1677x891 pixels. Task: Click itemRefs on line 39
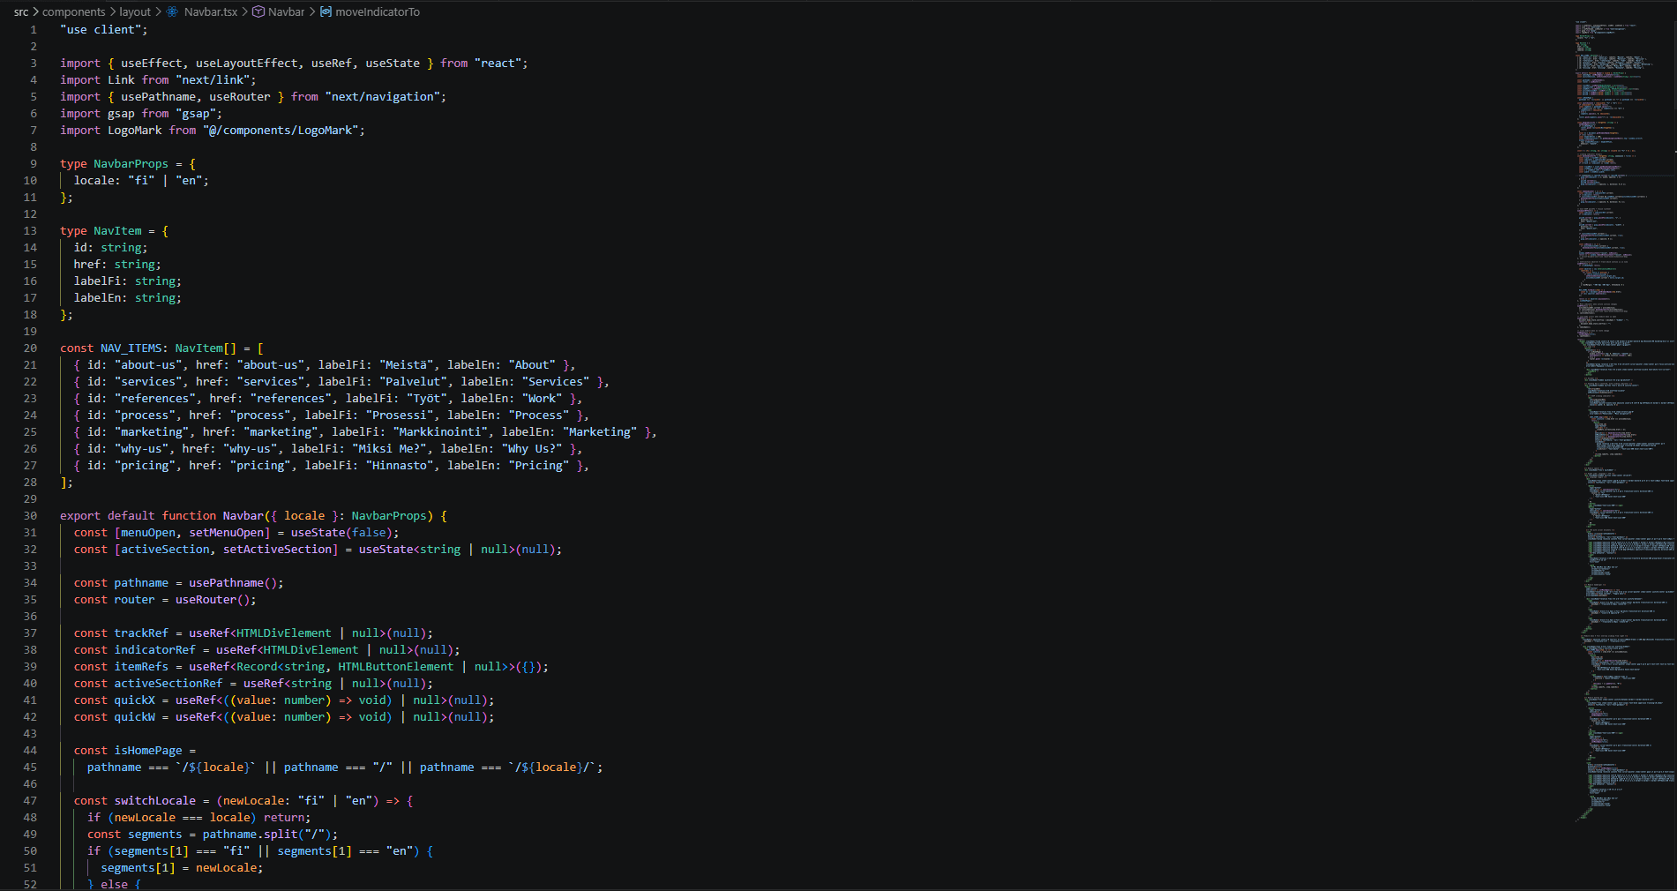(x=141, y=667)
